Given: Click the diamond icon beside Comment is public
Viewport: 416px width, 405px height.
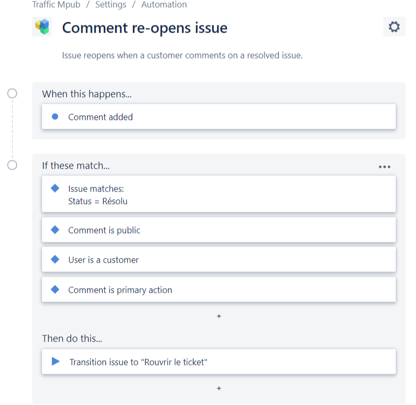Looking at the screenshot, I should click(55, 230).
